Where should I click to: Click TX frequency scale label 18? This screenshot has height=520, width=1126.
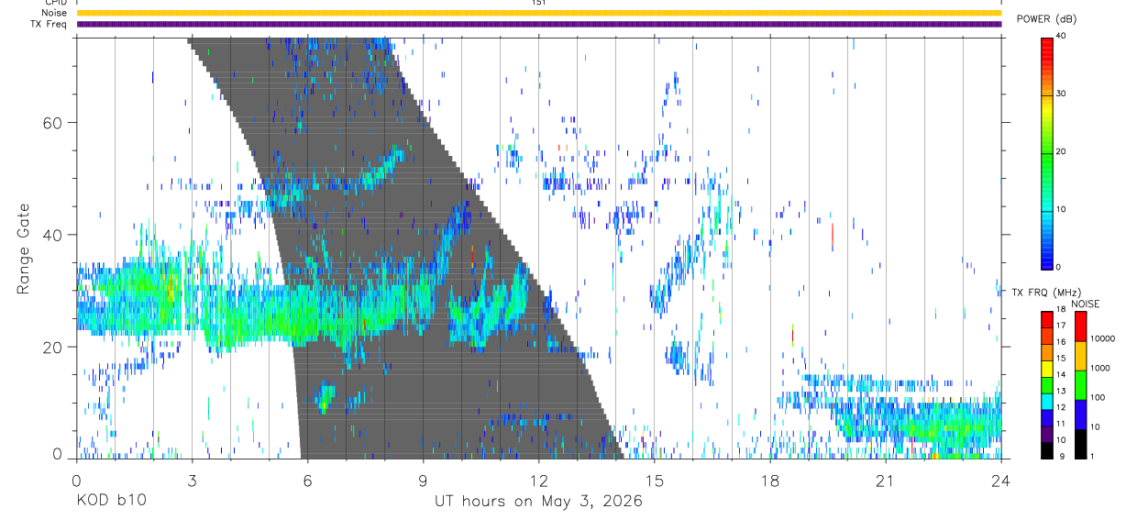coord(1059,309)
